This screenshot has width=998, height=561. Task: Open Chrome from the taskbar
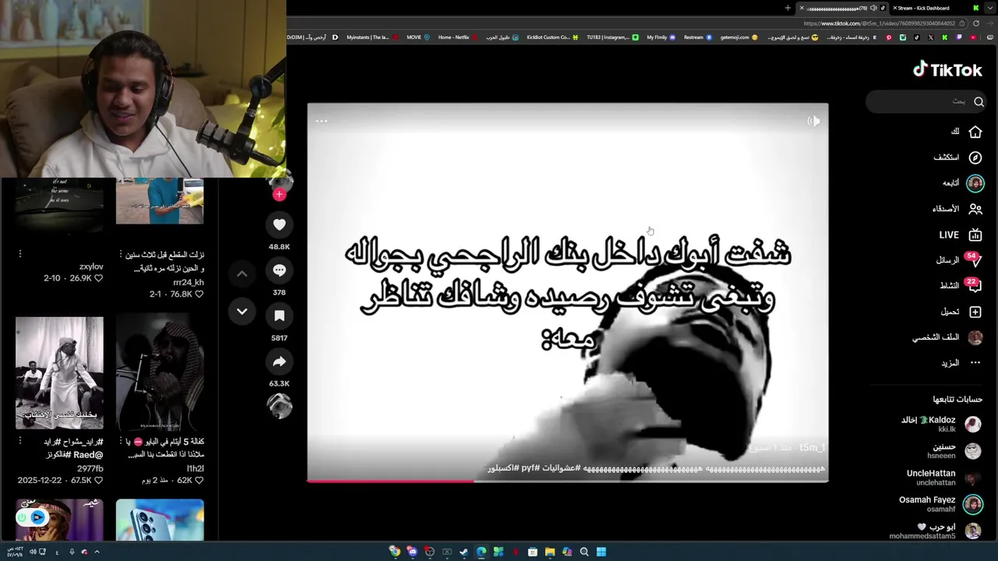point(395,552)
